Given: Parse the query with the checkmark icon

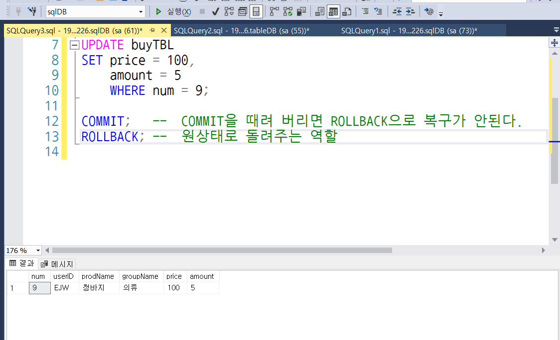Looking at the screenshot, I should coord(215,12).
